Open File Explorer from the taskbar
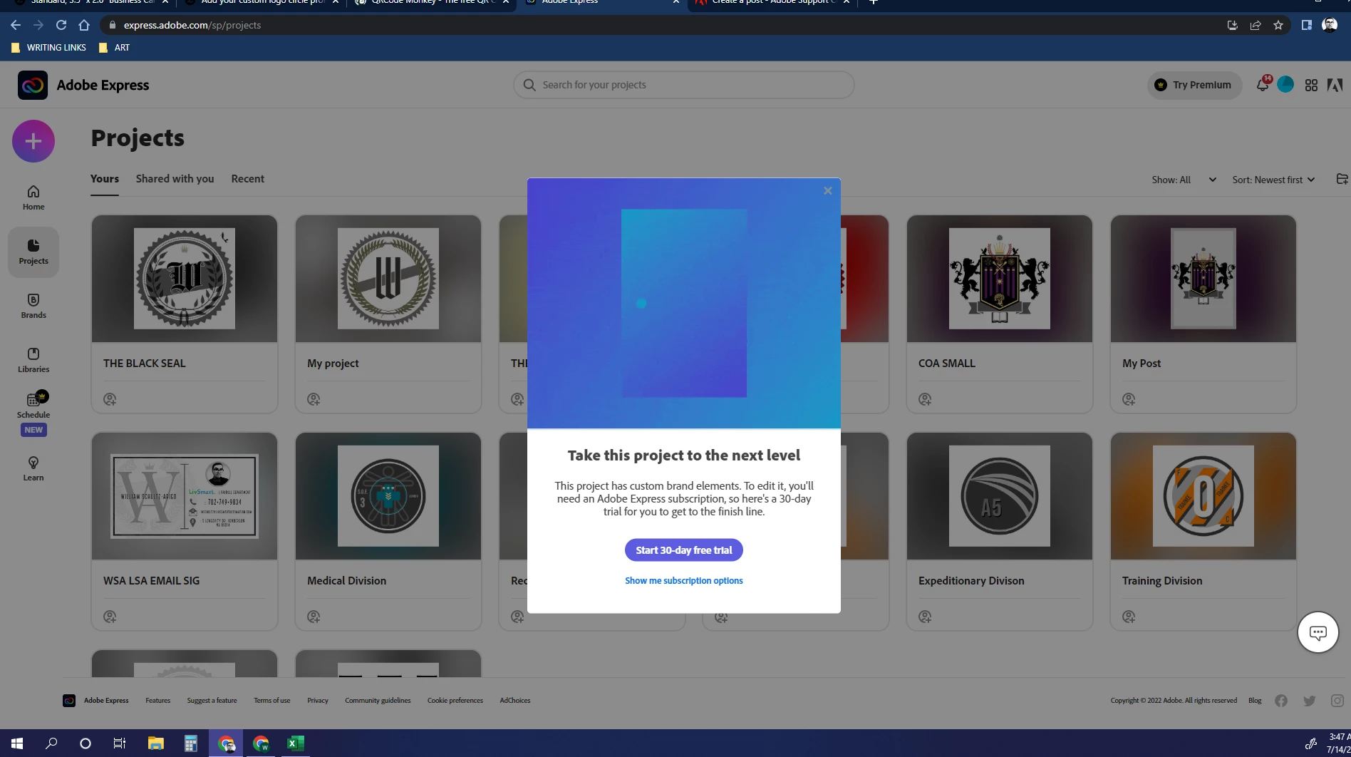This screenshot has width=1351, height=757. (155, 743)
